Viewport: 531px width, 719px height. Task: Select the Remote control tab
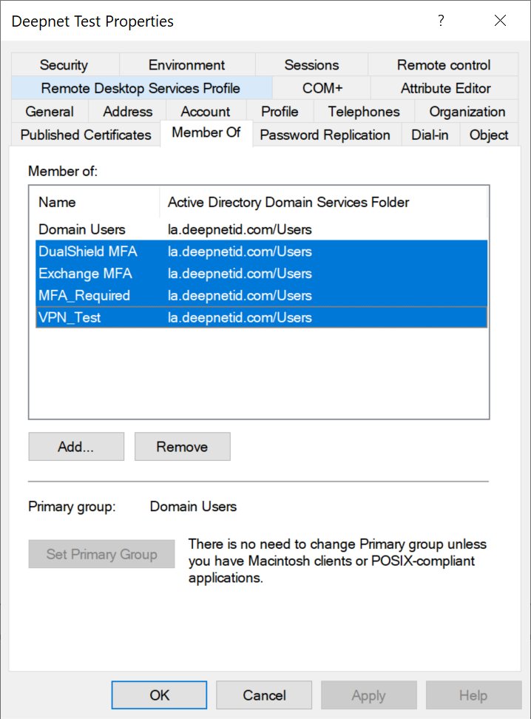pos(443,65)
